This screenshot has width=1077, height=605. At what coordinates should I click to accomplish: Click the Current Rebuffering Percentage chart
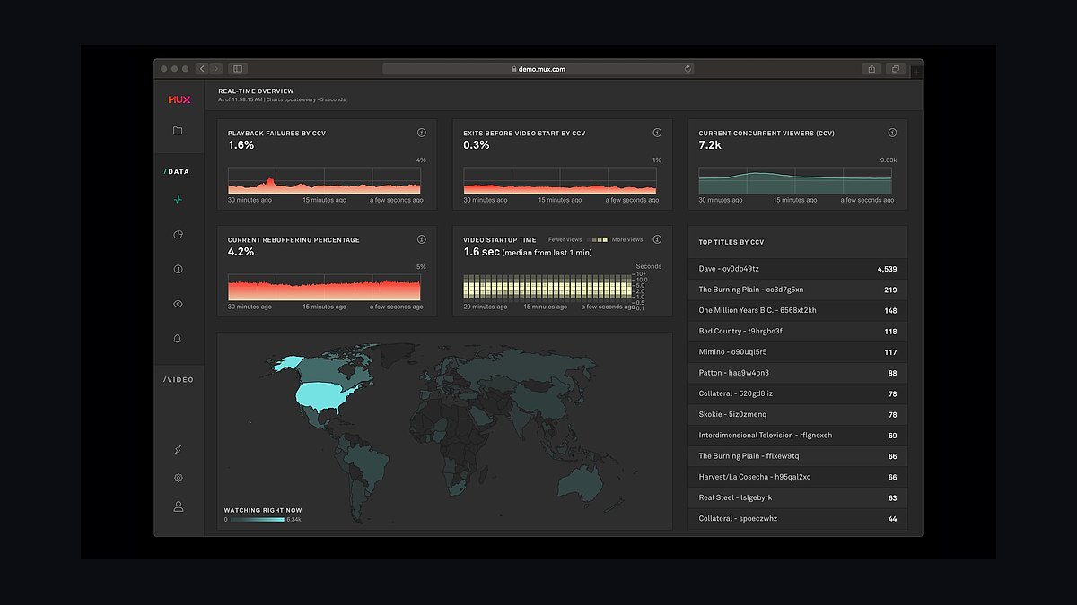pyautogui.click(x=324, y=288)
